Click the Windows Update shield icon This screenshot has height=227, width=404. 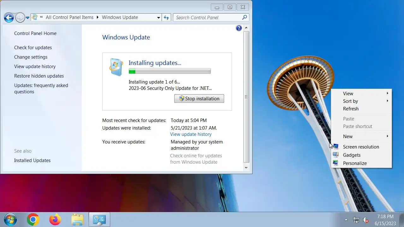(116, 67)
